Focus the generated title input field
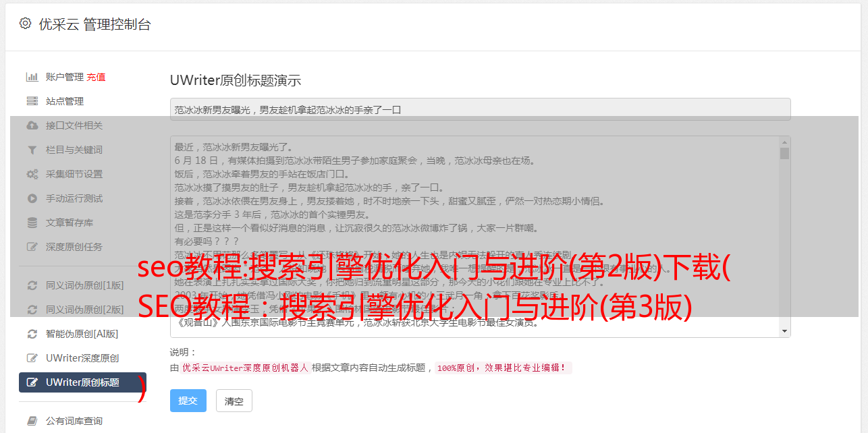Viewport: 868px width, 433px height. click(480, 109)
